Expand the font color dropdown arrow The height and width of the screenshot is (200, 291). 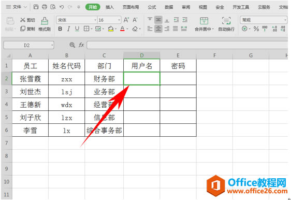(x=127, y=29)
